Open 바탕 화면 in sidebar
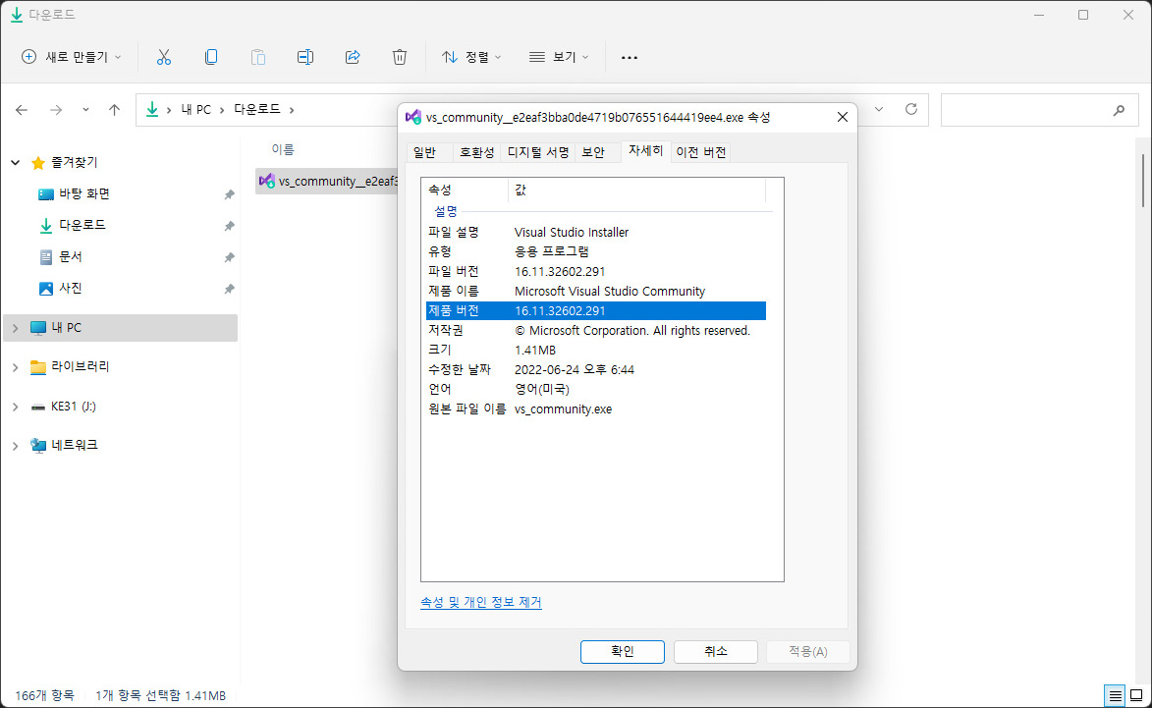This screenshot has height=708, width=1152. coord(84,193)
